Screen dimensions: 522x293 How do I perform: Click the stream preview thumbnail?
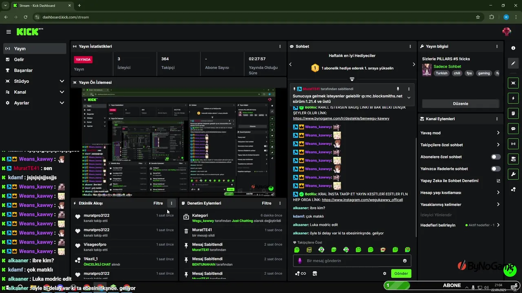pyautogui.click(x=178, y=142)
